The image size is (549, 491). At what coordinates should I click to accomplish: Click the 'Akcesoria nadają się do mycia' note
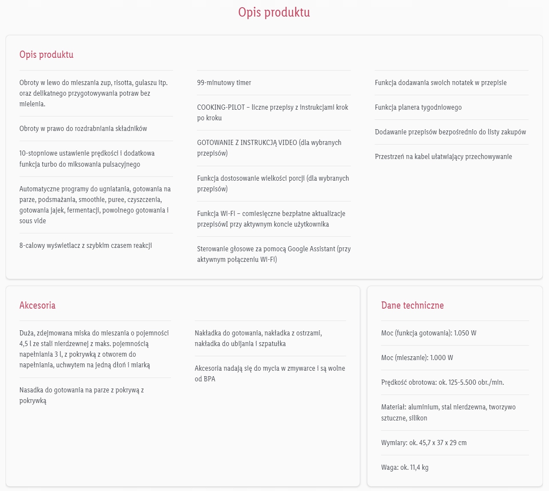click(270, 373)
